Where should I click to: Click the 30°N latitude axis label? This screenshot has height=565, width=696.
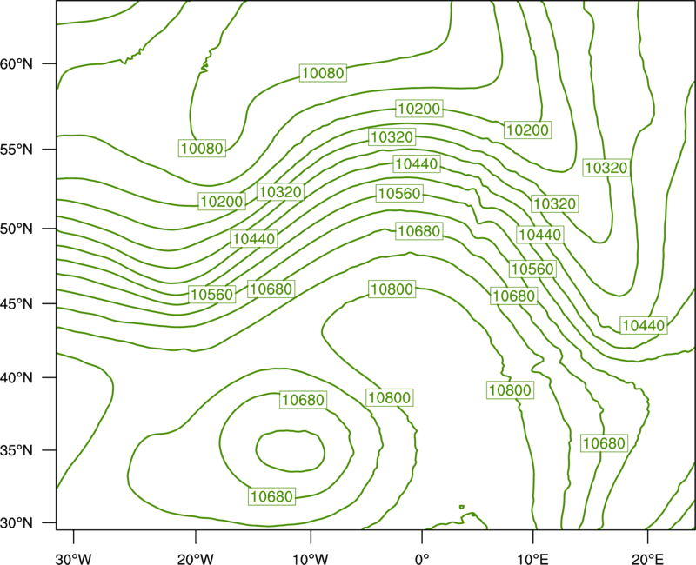tap(17, 523)
